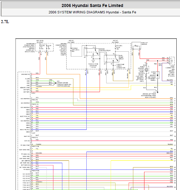Select the Fuel Cut Sensor box

(136, 46)
